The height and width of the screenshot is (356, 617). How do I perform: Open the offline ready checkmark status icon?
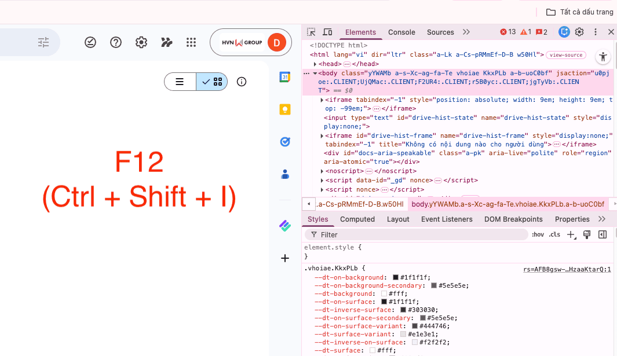(x=90, y=42)
